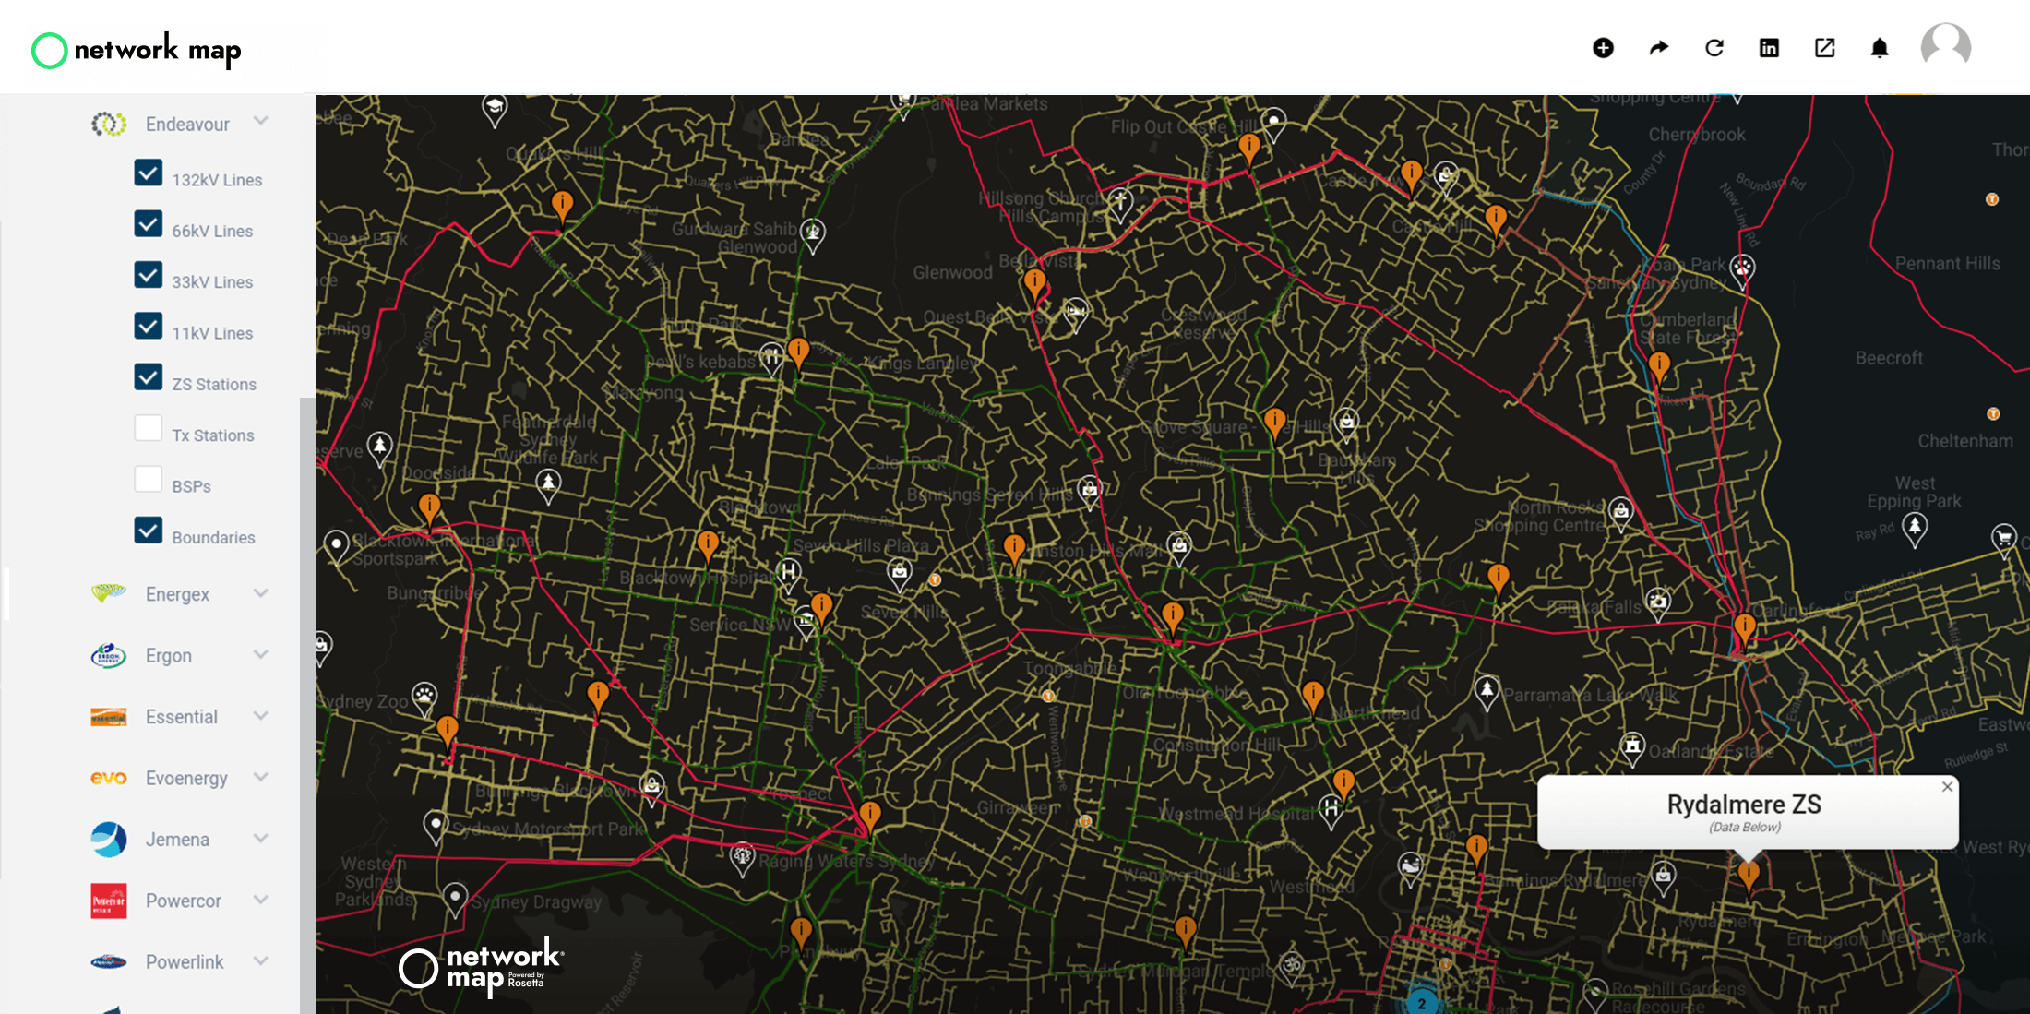Select the Powerlink network entry
The width and height of the screenshot is (2030, 1014).
pos(184,961)
